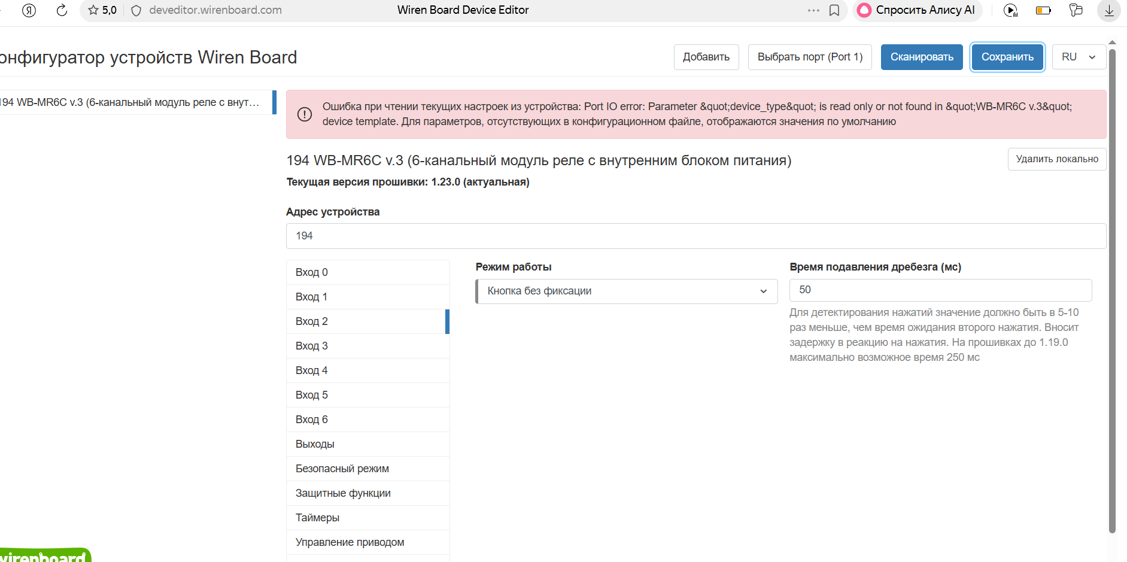Viewport: 1127px width, 562px height.
Task: Open the Выбрать порт (Port 1) selector
Action: (809, 57)
